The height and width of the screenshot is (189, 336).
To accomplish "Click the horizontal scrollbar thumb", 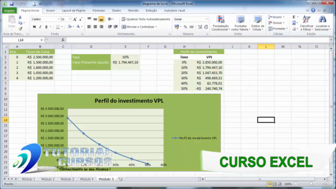I will [259, 179].
